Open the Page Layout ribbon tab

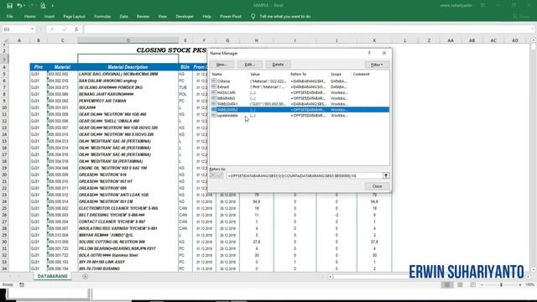click(74, 17)
